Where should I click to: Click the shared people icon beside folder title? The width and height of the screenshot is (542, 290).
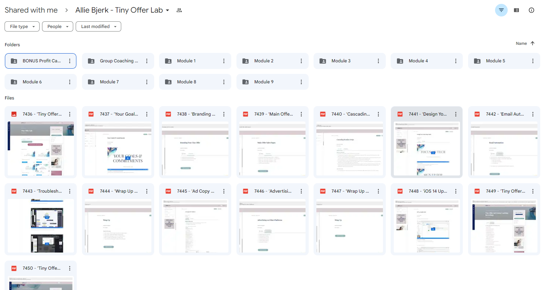[179, 10]
